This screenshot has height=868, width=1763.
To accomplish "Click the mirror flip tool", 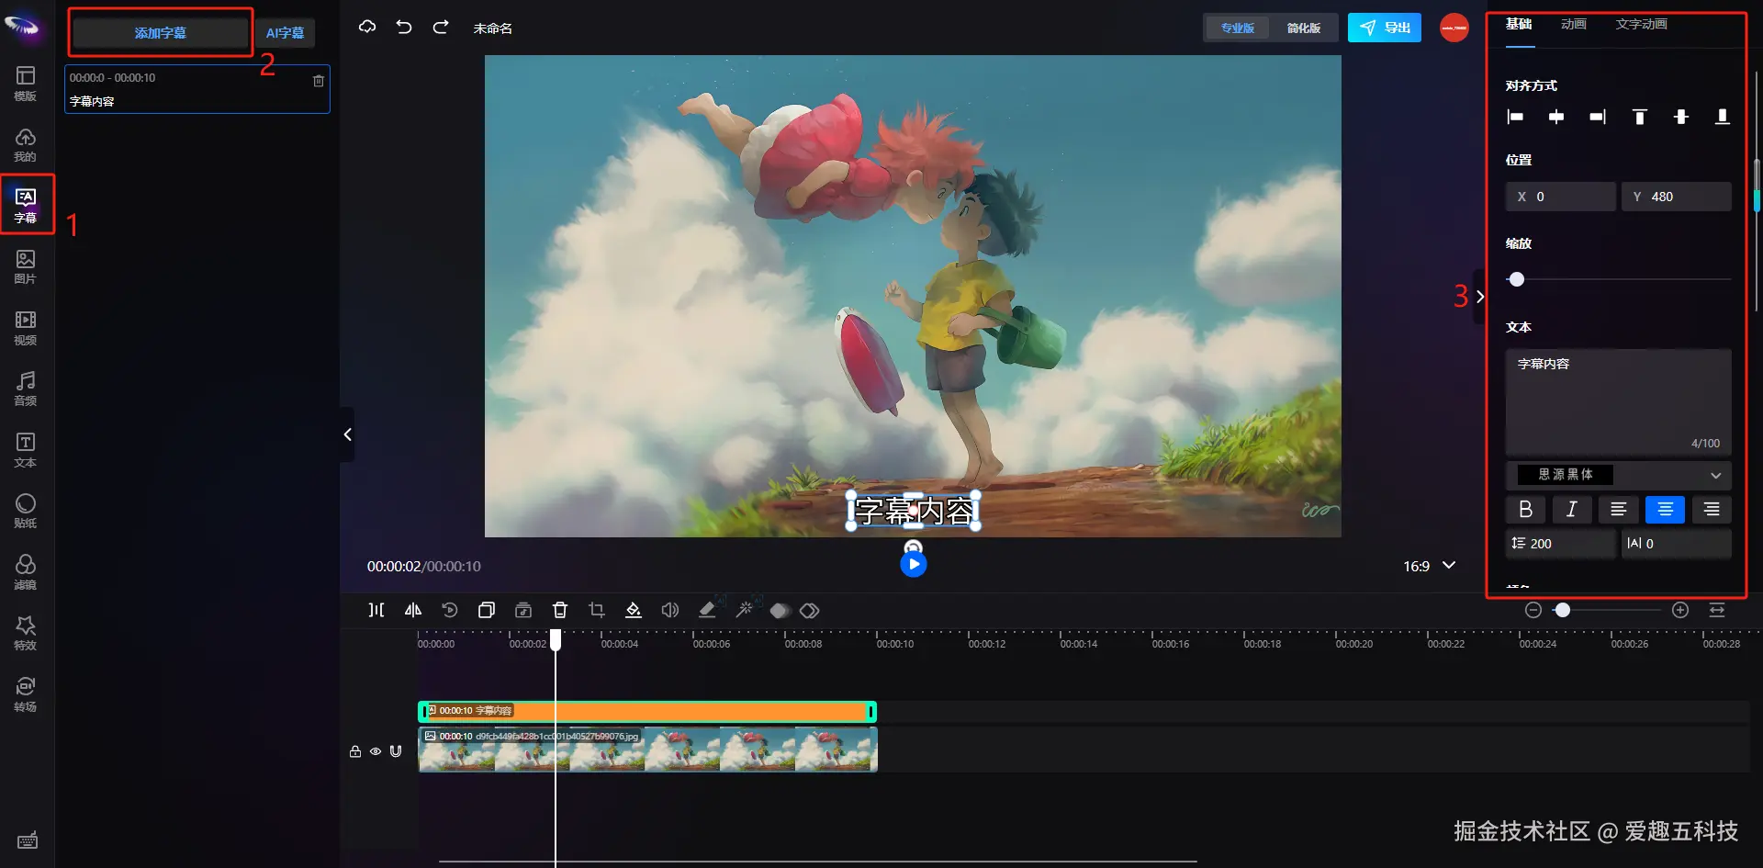I will 413,610.
